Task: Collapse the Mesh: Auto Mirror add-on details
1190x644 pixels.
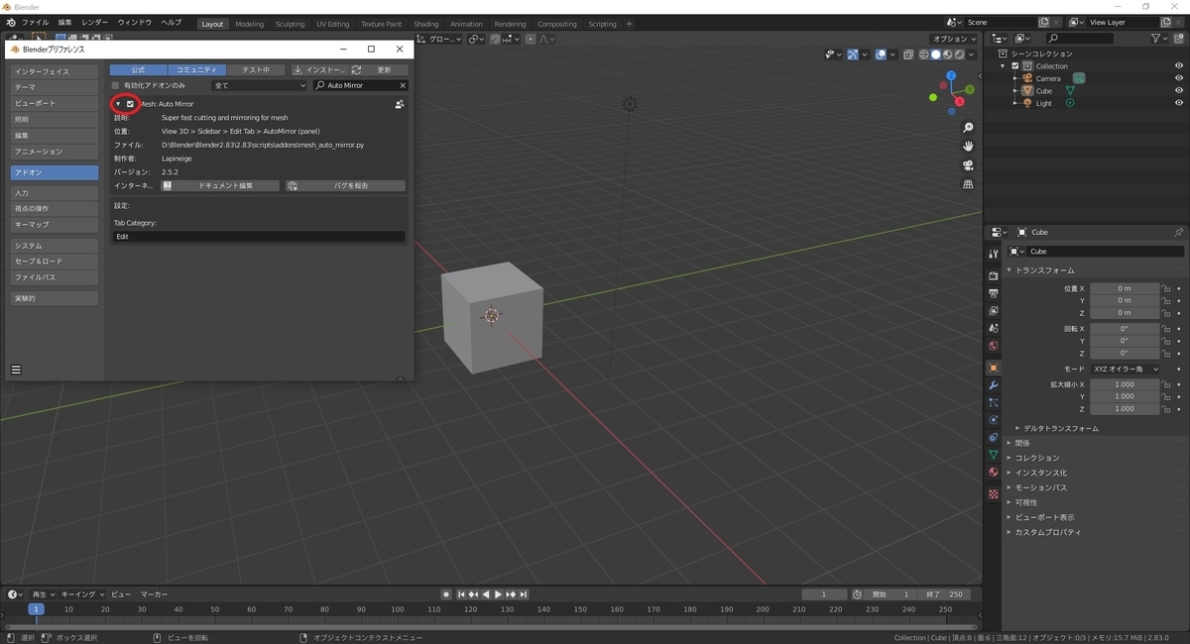Action: [118, 104]
